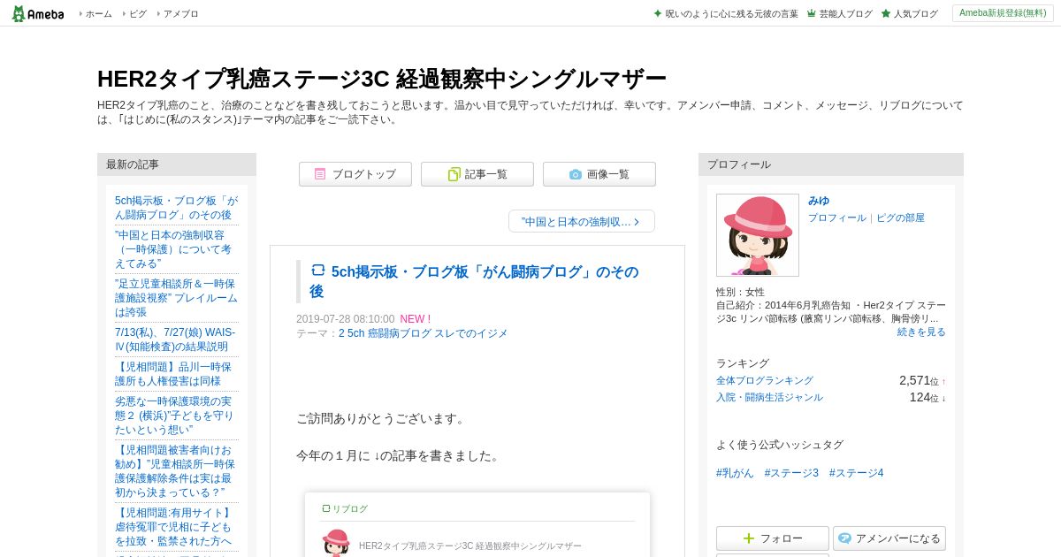Screen dimensions: 1061x557
Task: Click the ブログトップ page icon
Action: point(320,174)
